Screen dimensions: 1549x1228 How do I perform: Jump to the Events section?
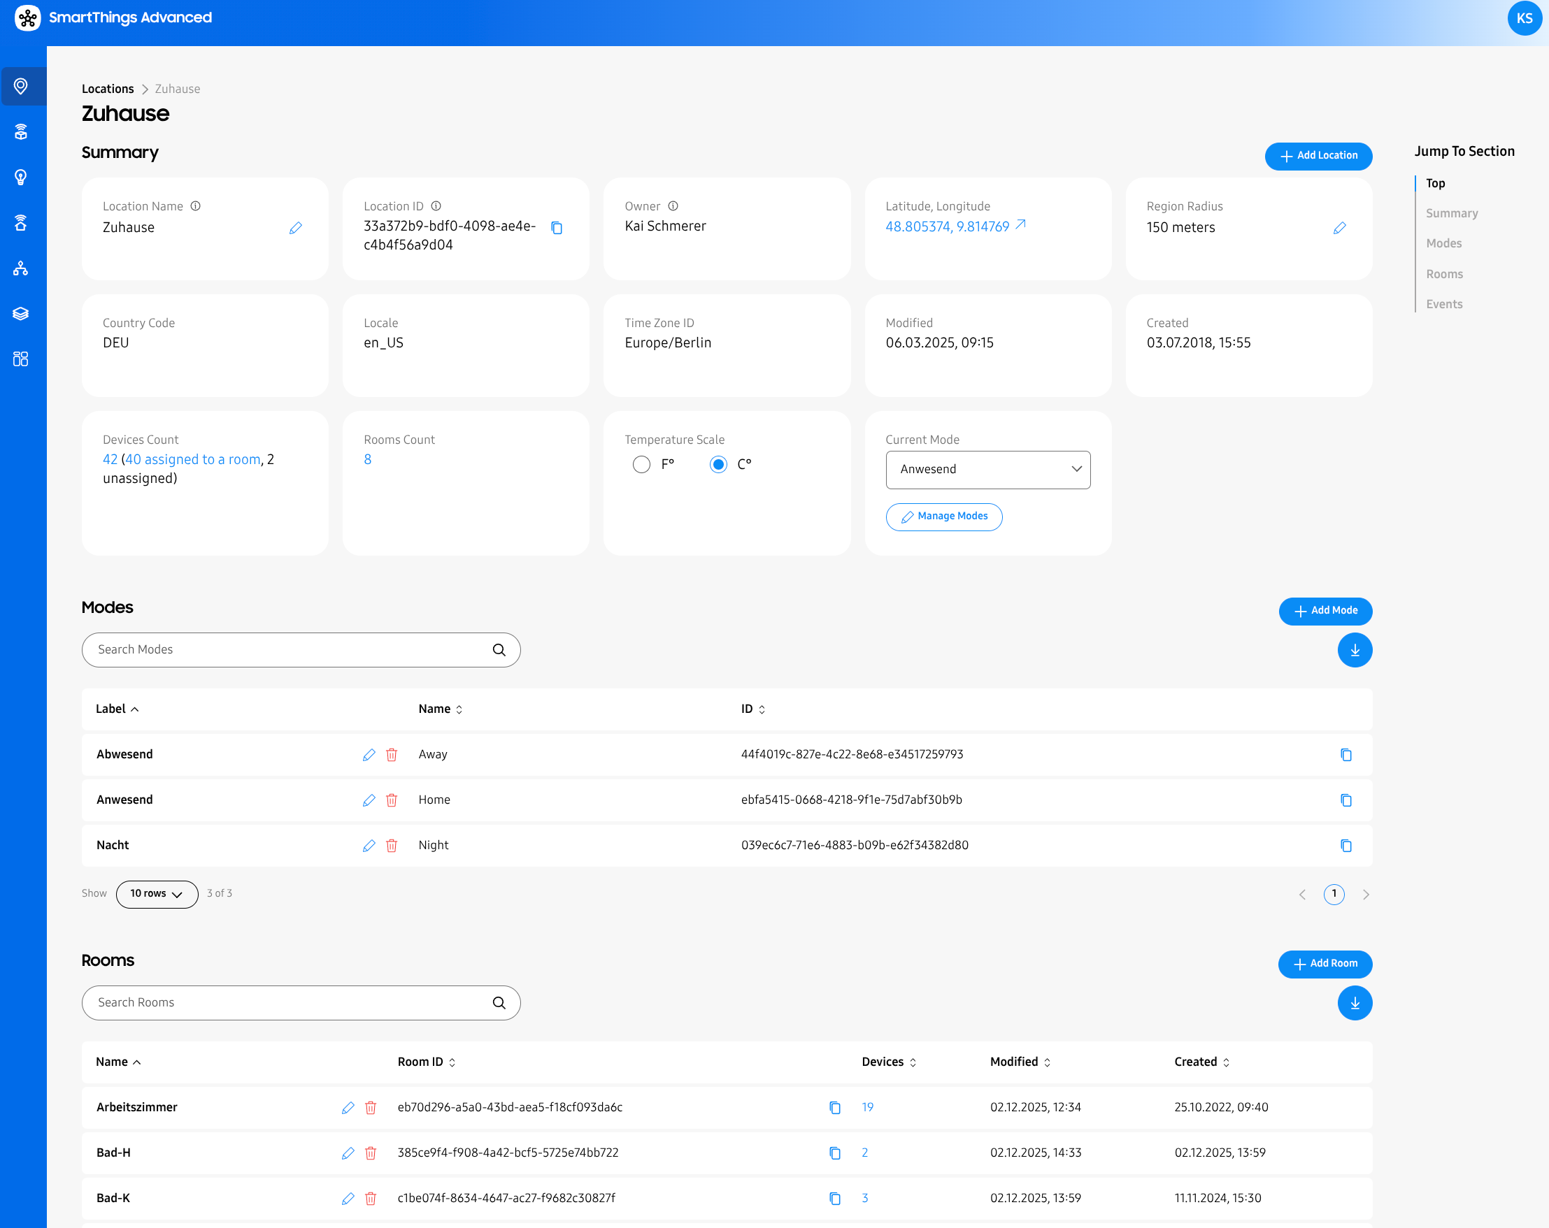tap(1443, 304)
